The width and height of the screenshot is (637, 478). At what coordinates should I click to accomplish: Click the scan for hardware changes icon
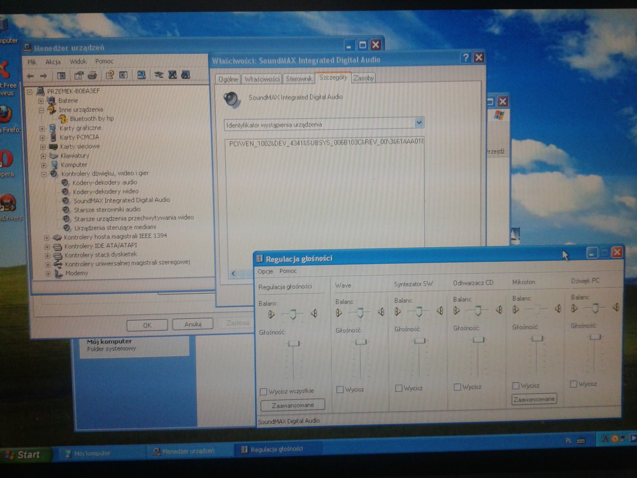click(x=141, y=75)
